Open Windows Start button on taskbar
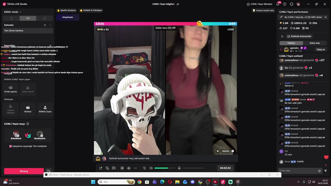 coord(93,182)
